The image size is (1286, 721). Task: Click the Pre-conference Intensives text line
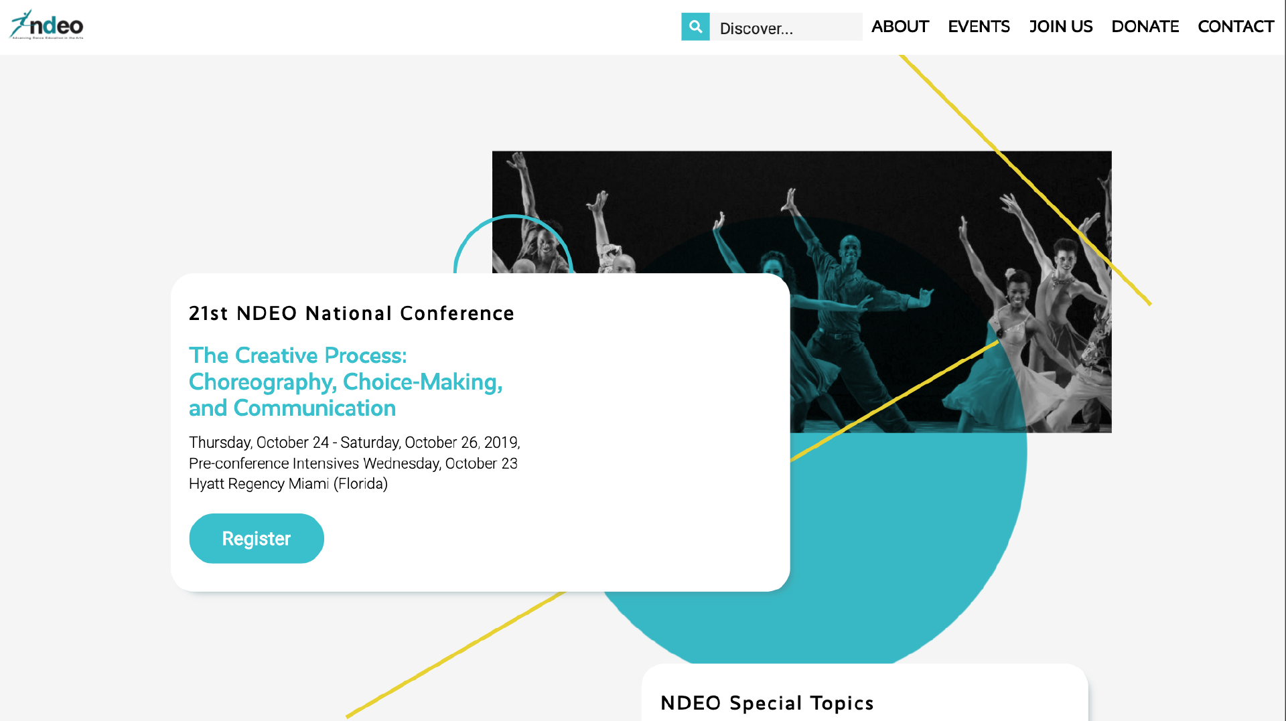point(353,463)
